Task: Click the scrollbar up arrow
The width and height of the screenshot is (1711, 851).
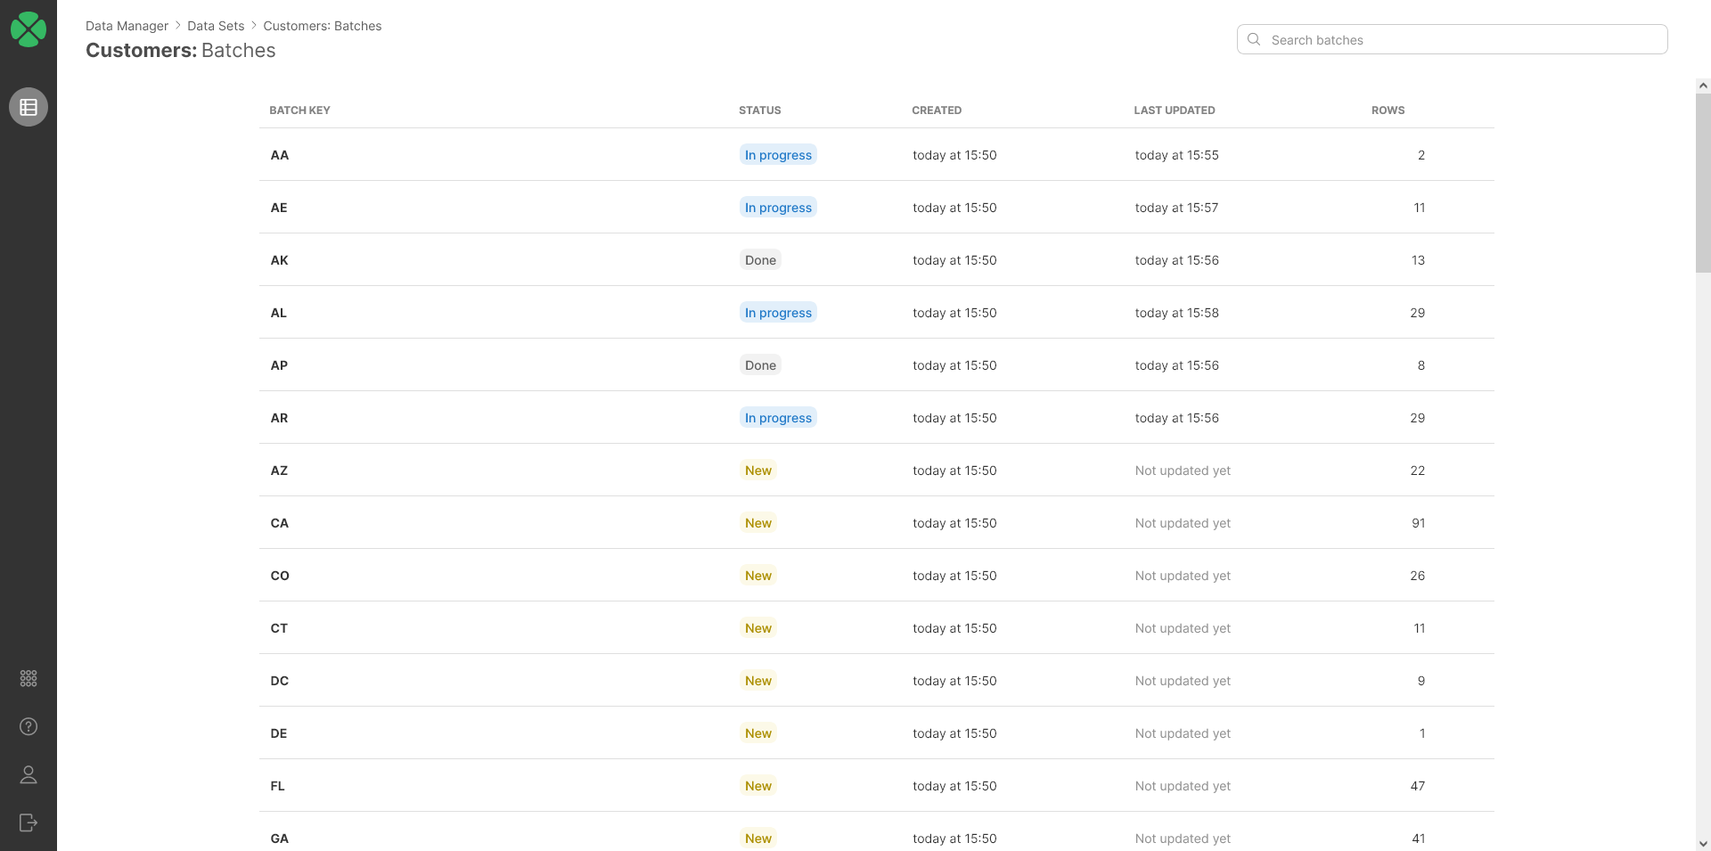Action: point(1703,86)
